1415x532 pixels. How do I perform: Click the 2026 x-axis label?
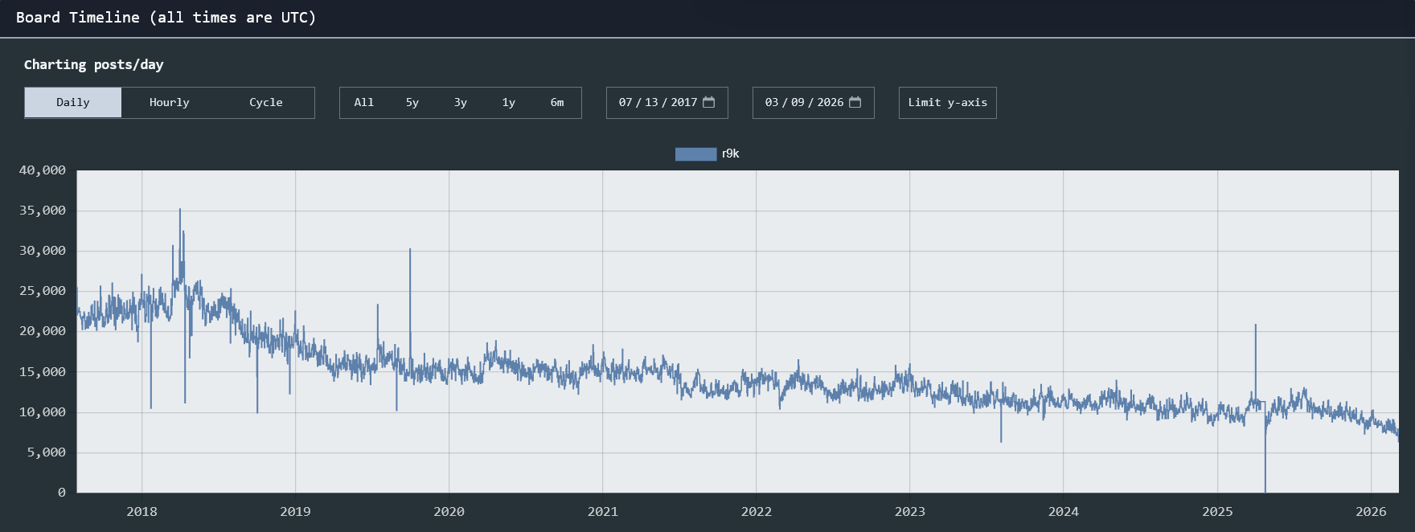point(1371,511)
